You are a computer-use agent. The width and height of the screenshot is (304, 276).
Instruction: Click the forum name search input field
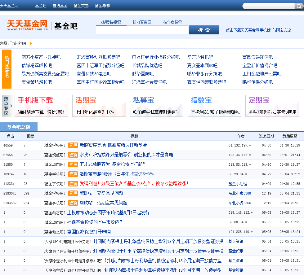(142, 30)
